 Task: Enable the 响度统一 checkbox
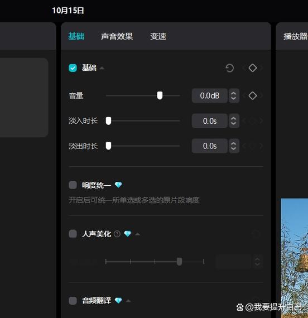73,185
